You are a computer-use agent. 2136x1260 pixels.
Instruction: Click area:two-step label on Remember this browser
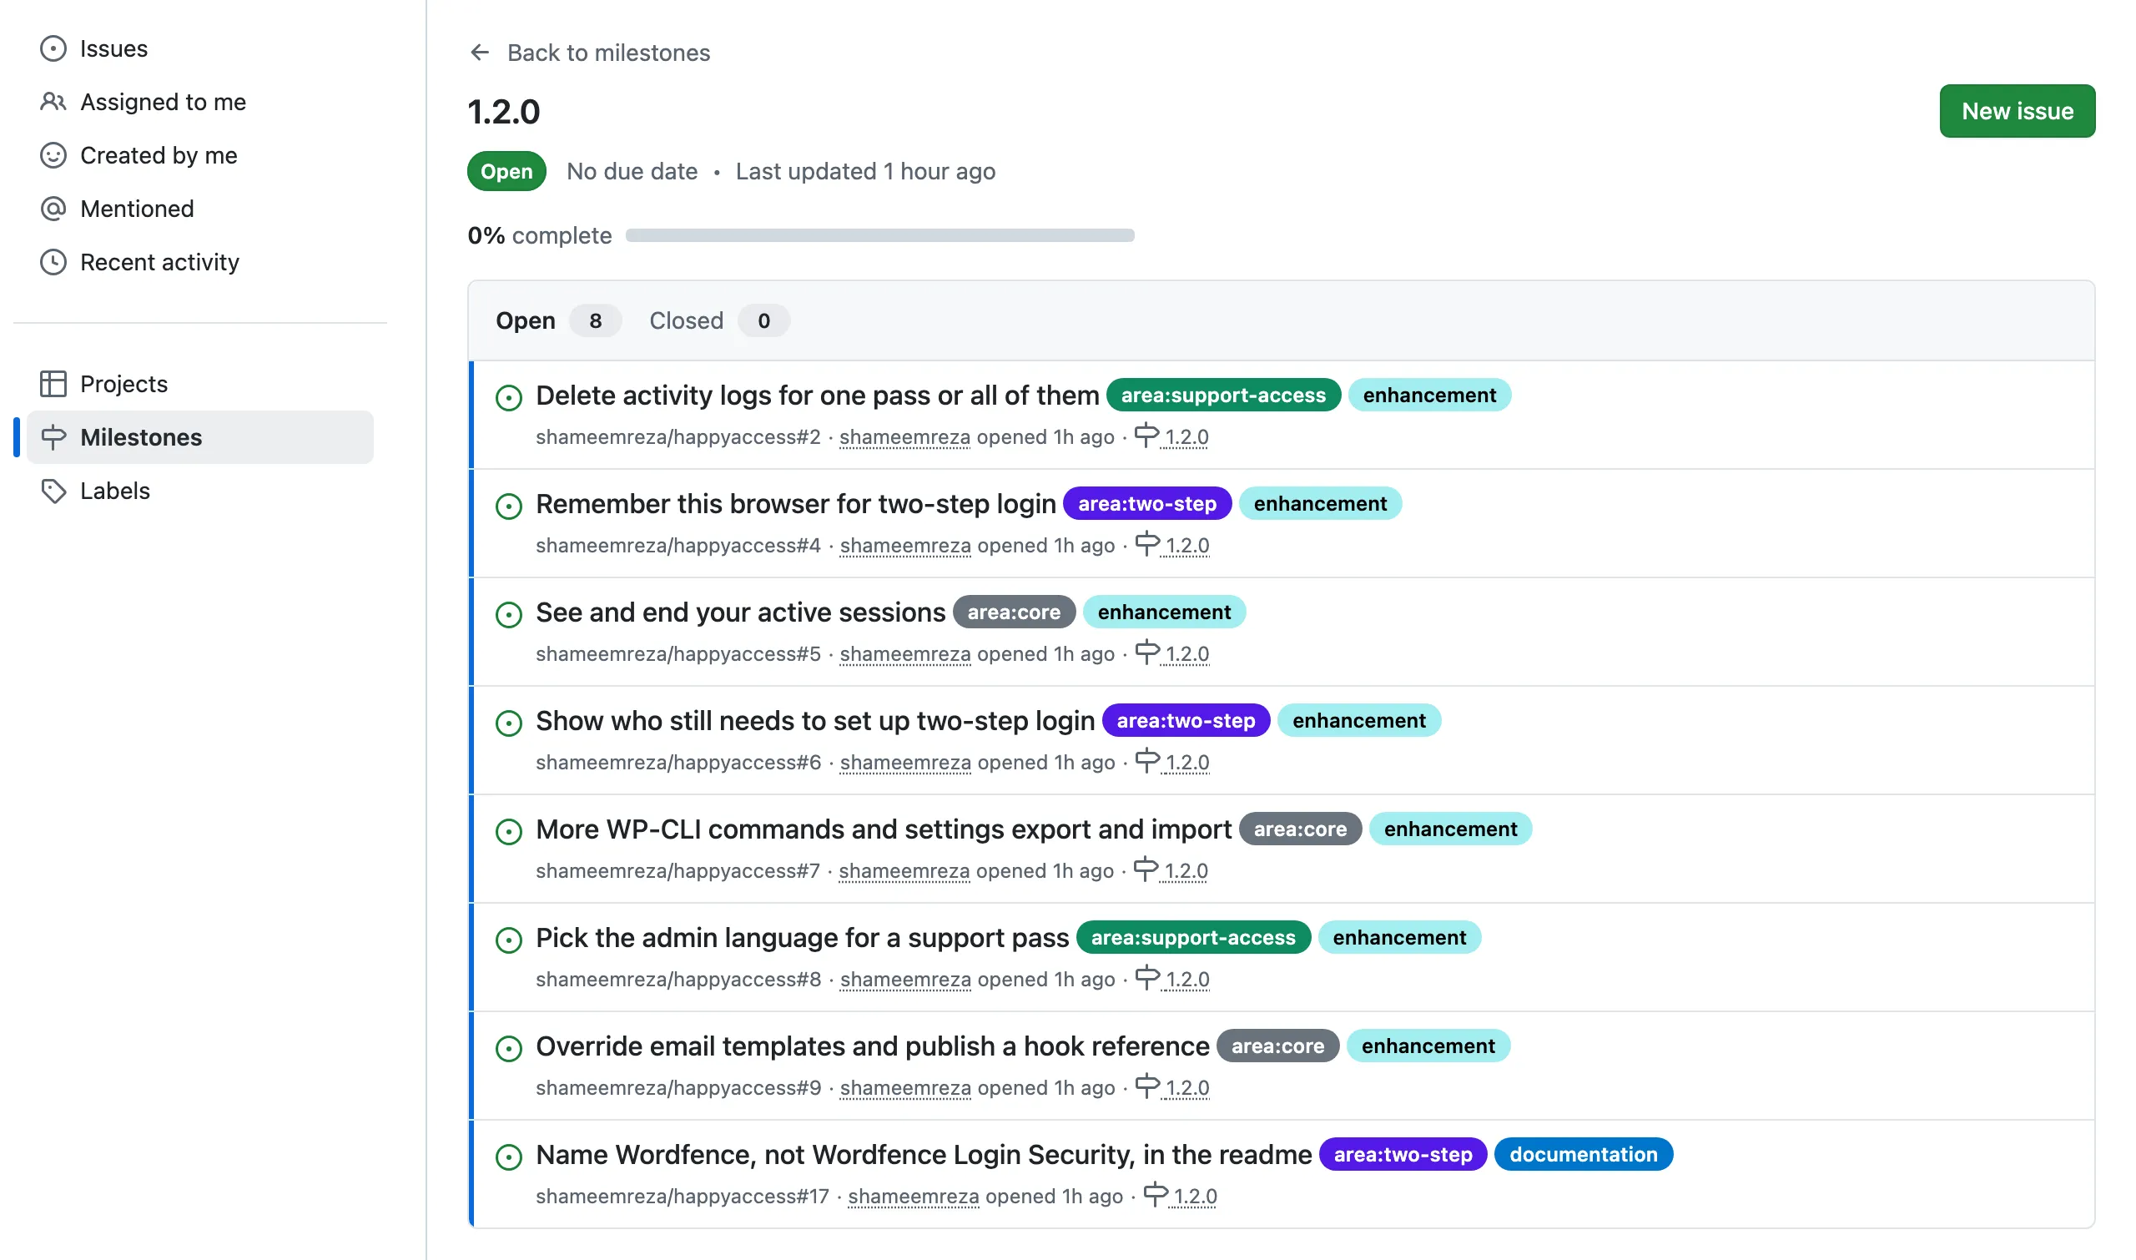1147,503
